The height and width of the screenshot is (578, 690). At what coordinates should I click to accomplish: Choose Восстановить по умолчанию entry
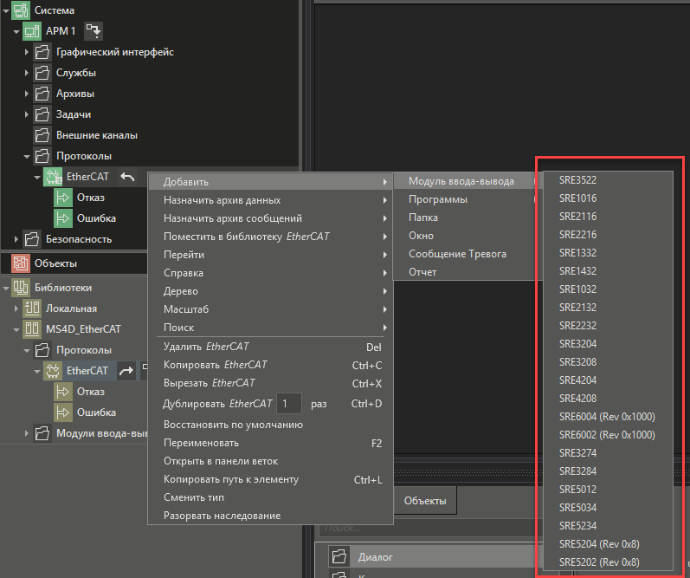[270, 425]
